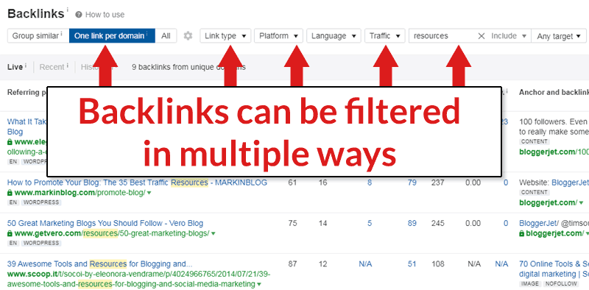This screenshot has height=290, width=589.
Task: Click value 79 in MARKINBLOG row
Action: tap(412, 183)
